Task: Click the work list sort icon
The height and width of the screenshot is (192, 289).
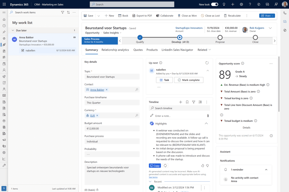Action: pos(68,12)
